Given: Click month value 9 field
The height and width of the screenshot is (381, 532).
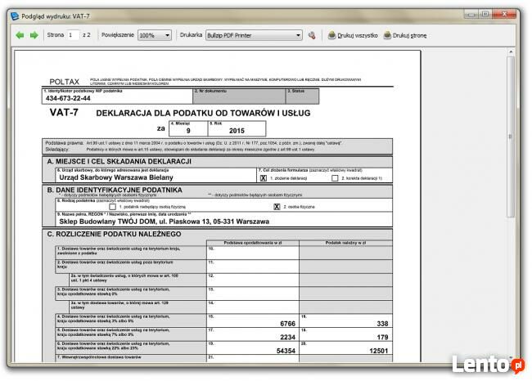Looking at the screenshot, I should pos(188,129).
